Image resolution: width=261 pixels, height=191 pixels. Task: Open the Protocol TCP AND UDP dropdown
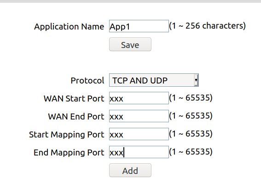[154, 80]
